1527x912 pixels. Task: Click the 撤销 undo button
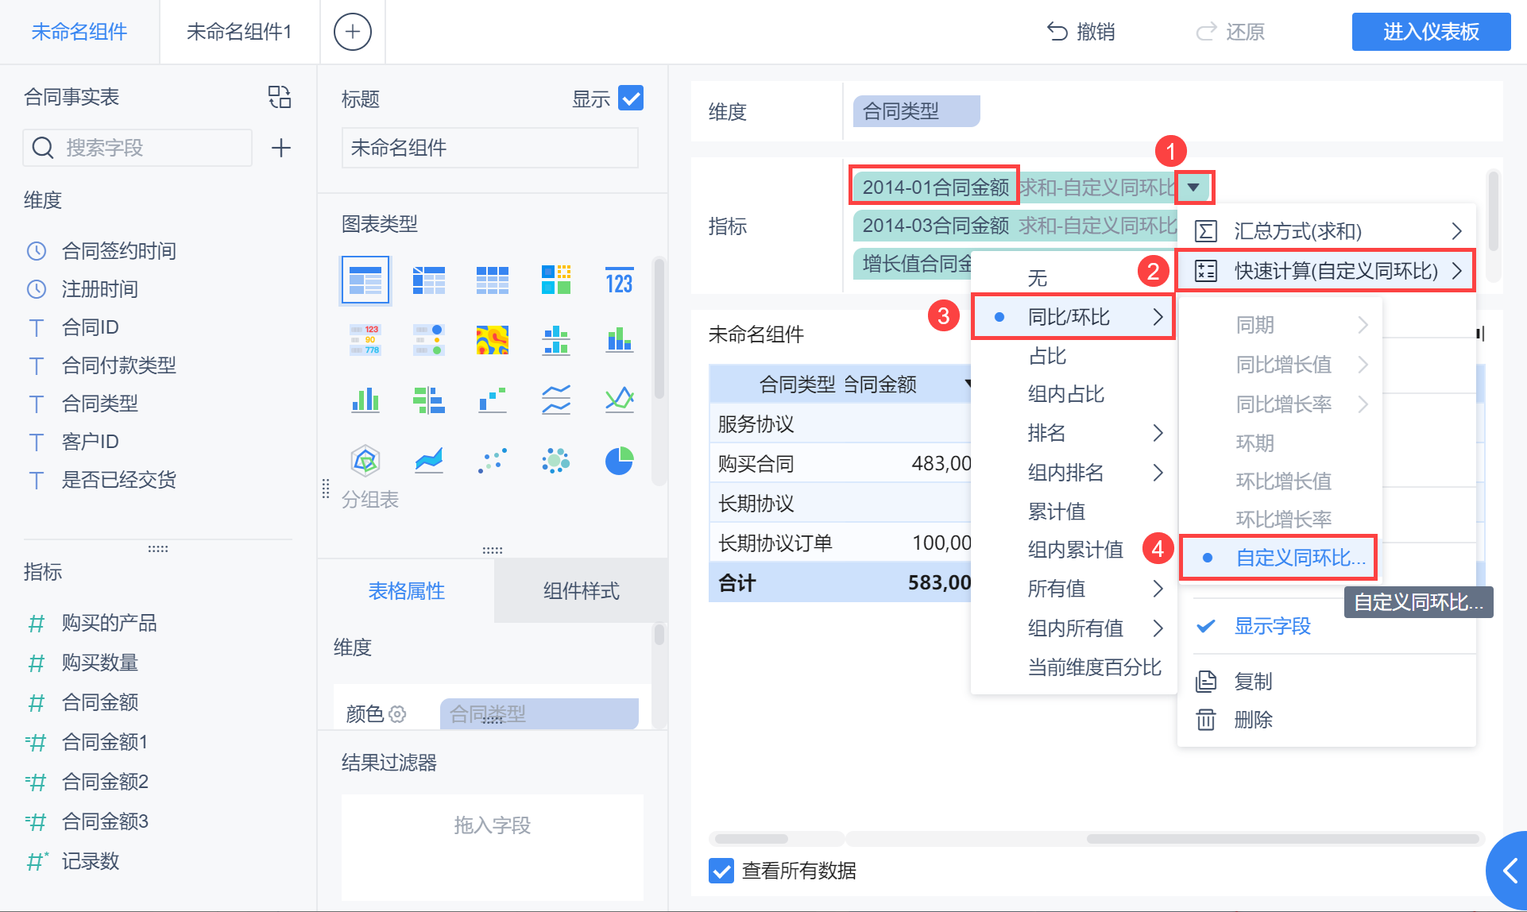tap(1080, 32)
